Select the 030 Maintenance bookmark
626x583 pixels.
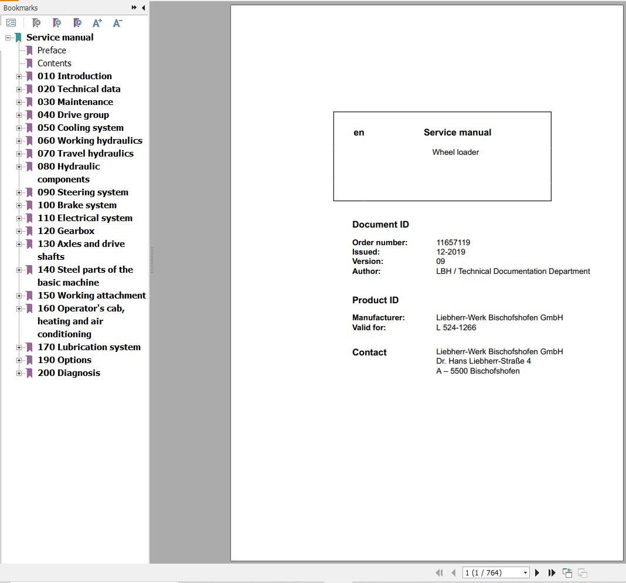click(x=75, y=102)
